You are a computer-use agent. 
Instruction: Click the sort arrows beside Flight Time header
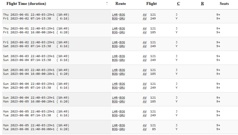click(107, 4)
